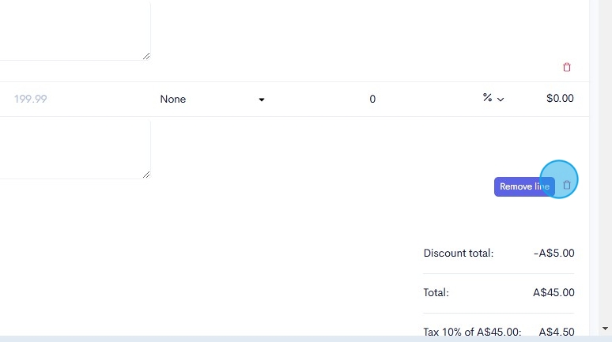Click inside the upper description textarea
This screenshot has width=612, height=342.
[x=71, y=32]
